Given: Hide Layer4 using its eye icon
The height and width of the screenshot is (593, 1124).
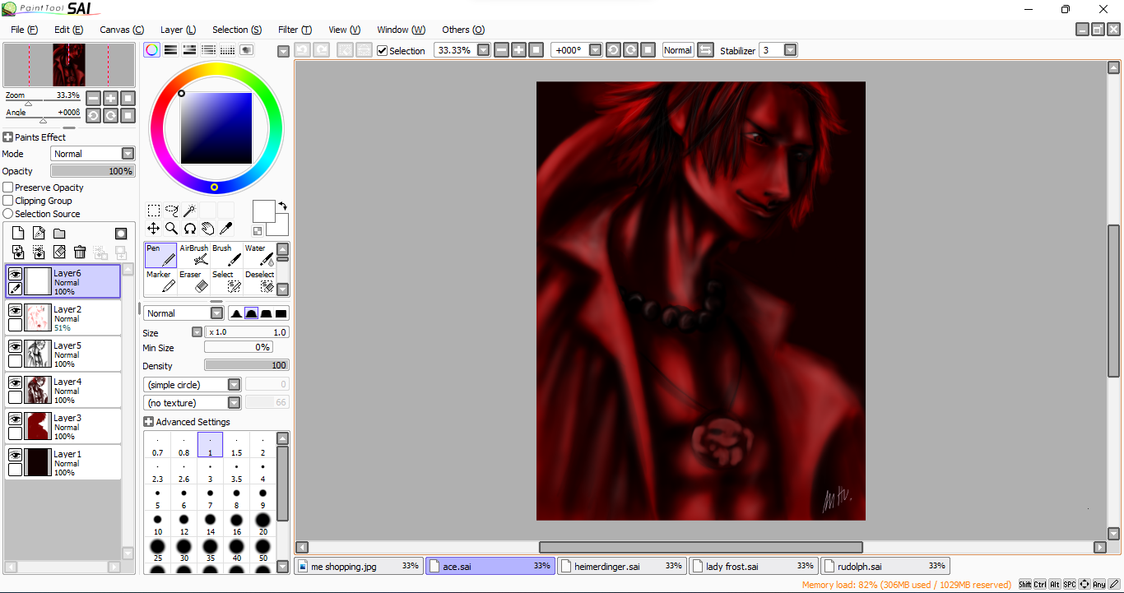Looking at the screenshot, I should tap(15, 382).
